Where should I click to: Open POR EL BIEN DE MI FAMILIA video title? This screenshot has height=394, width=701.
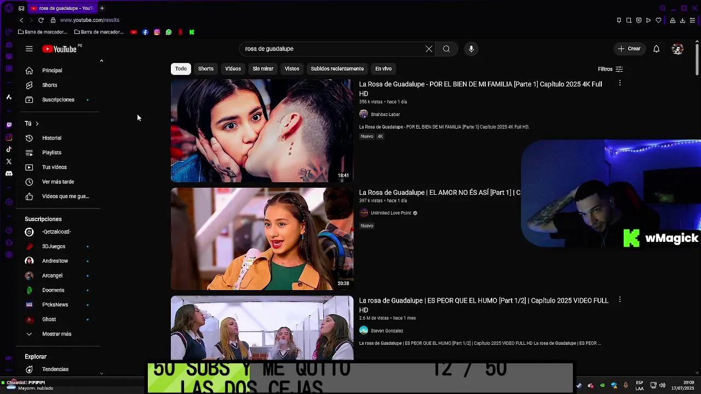coord(480,89)
